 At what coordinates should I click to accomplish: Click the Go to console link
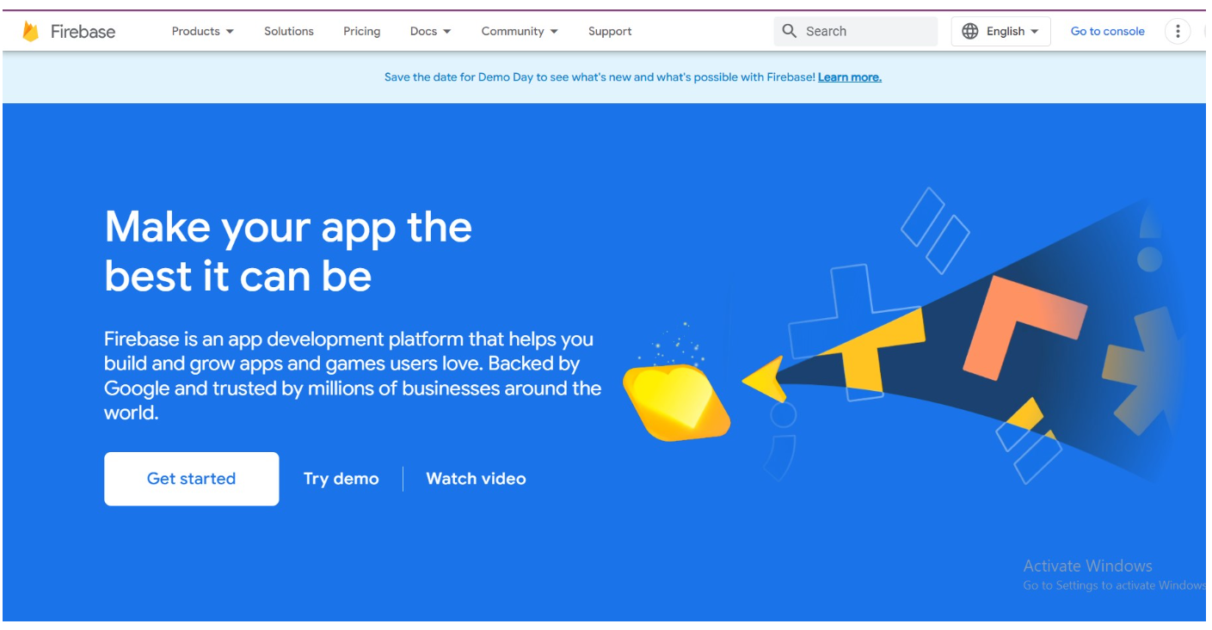pyautogui.click(x=1107, y=31)
